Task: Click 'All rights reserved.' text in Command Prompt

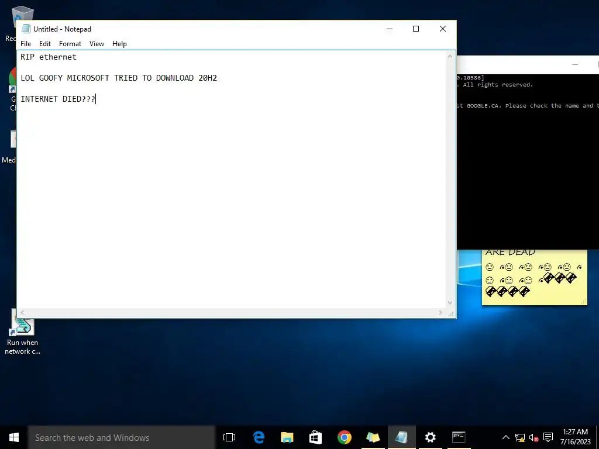Action: pyautogui.click(x=498, y=85)
